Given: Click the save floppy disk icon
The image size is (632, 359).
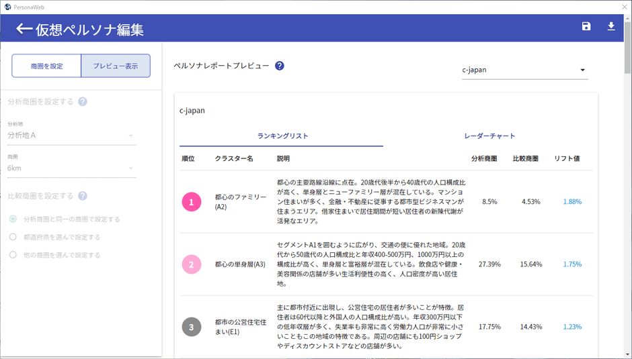Looking at the screenshot, I should pos(586,26).
